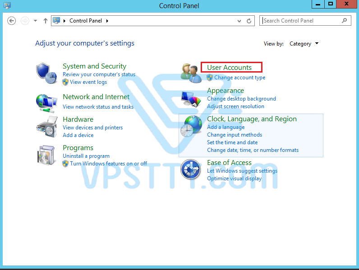Click the Appearance monitor color icon

(x=191, y=99)
